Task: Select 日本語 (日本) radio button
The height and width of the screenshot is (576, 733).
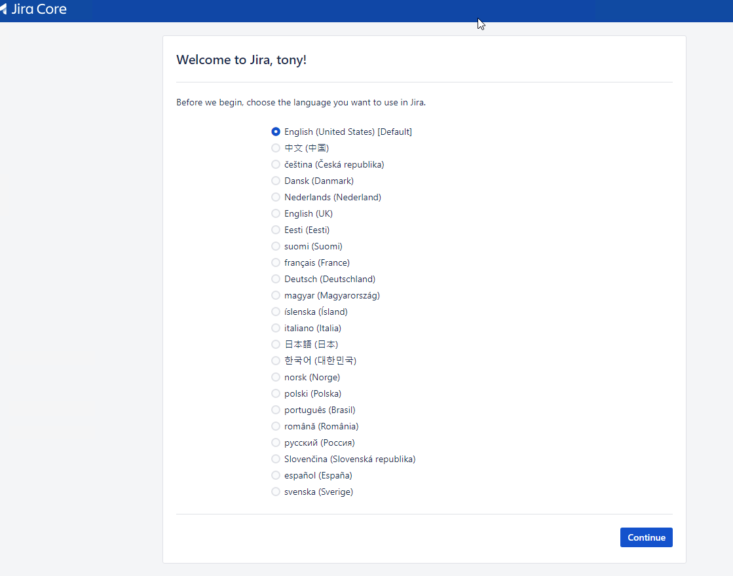Action: (276, 344)
